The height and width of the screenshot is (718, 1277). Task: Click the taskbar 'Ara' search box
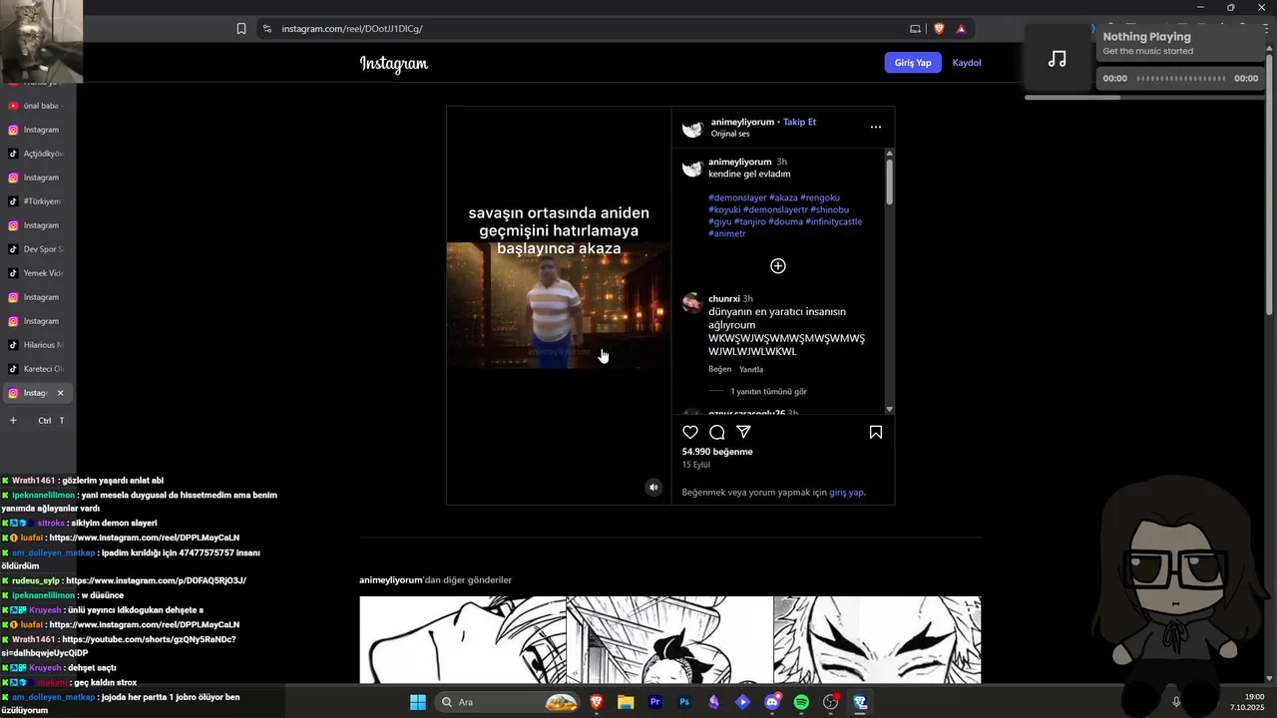point(508,702)
